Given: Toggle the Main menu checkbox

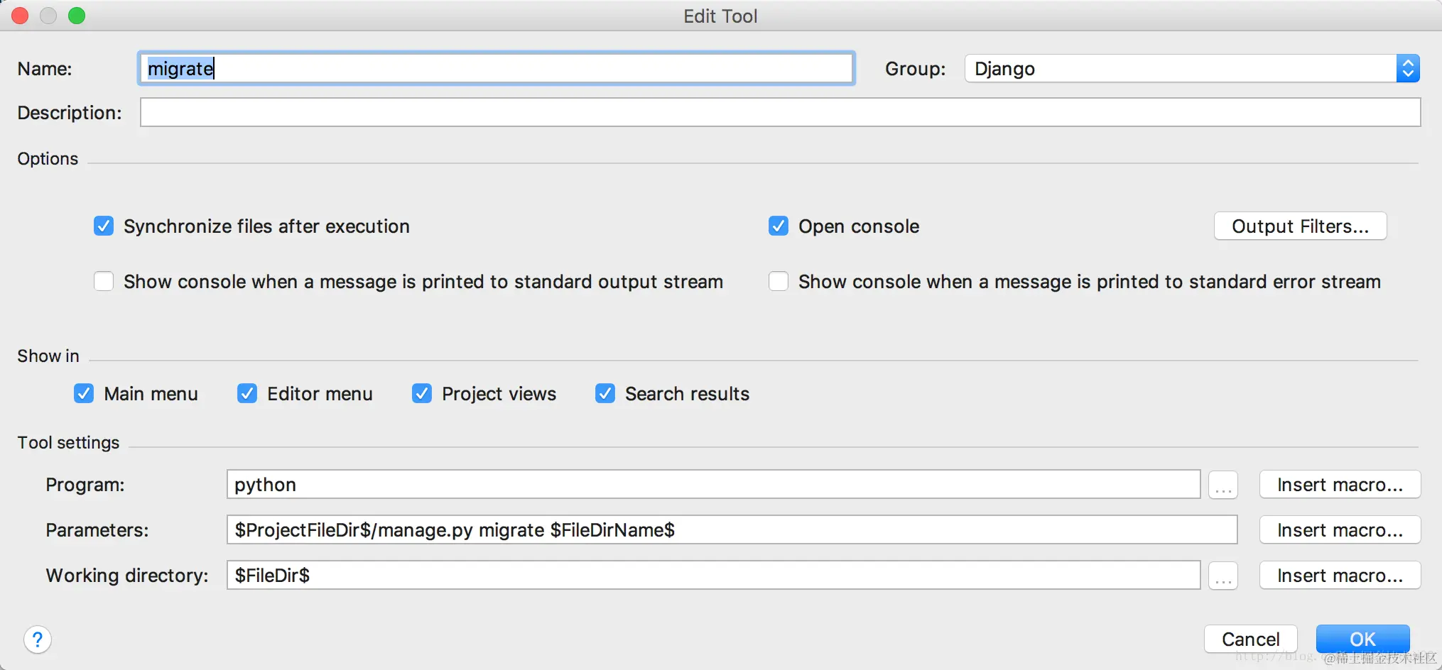Looking at the screenshot, I should point(84,394).
